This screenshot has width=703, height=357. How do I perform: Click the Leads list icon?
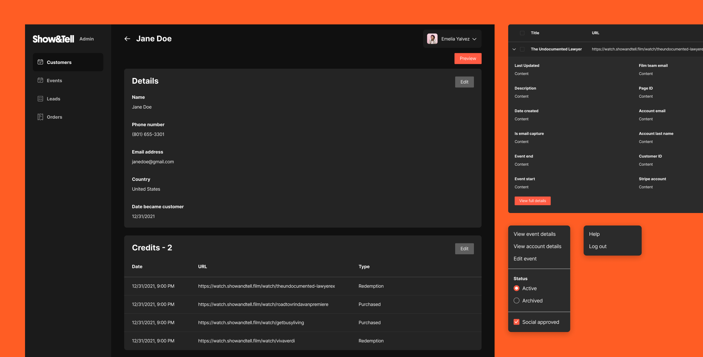(x=40, y=99)
